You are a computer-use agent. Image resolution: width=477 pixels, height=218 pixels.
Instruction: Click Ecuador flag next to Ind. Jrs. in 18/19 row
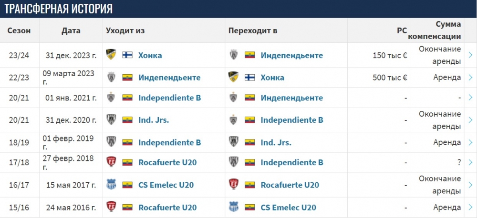click(250, 142)
